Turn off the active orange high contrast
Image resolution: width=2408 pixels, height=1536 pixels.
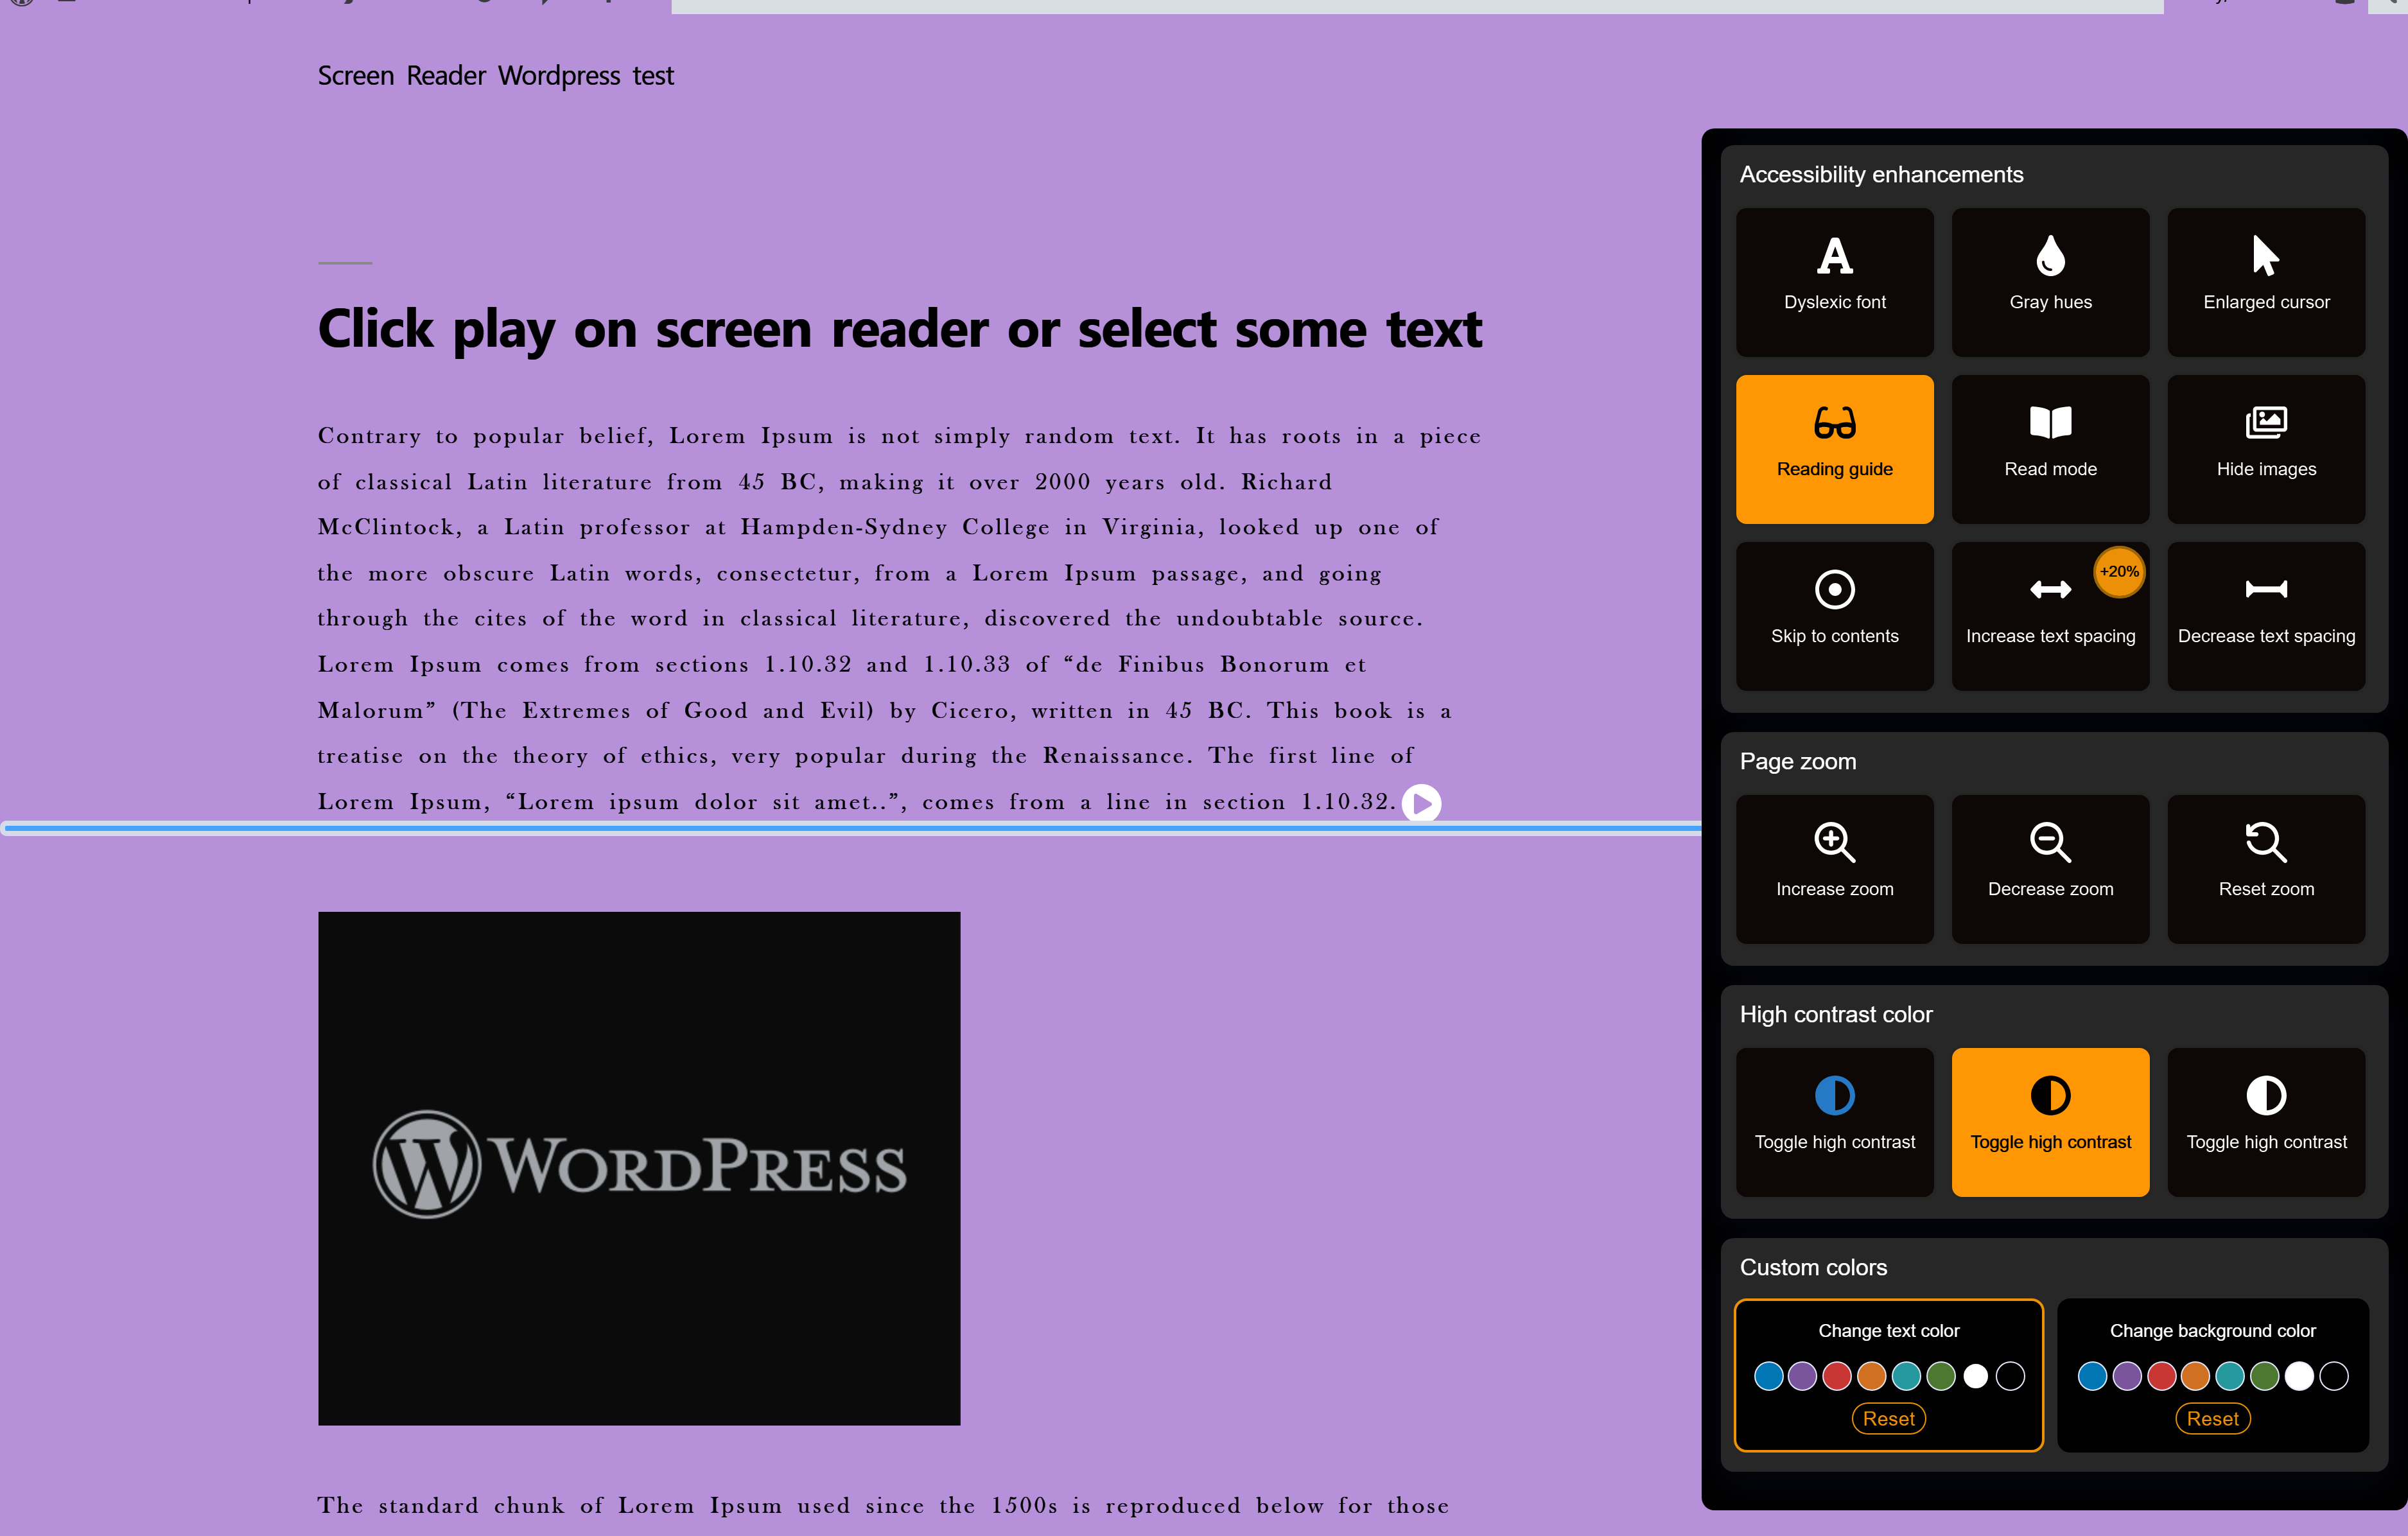(2049, 1122)
